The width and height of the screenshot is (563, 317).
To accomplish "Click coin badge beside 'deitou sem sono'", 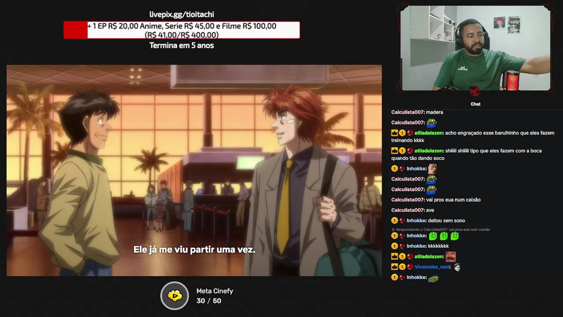I will coord(395,221).
